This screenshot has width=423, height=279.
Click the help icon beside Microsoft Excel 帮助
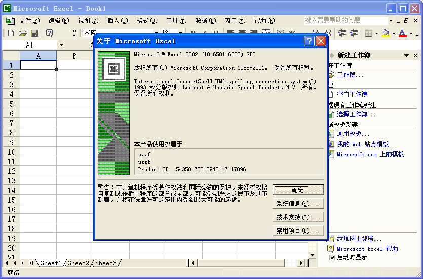(330, 248)
